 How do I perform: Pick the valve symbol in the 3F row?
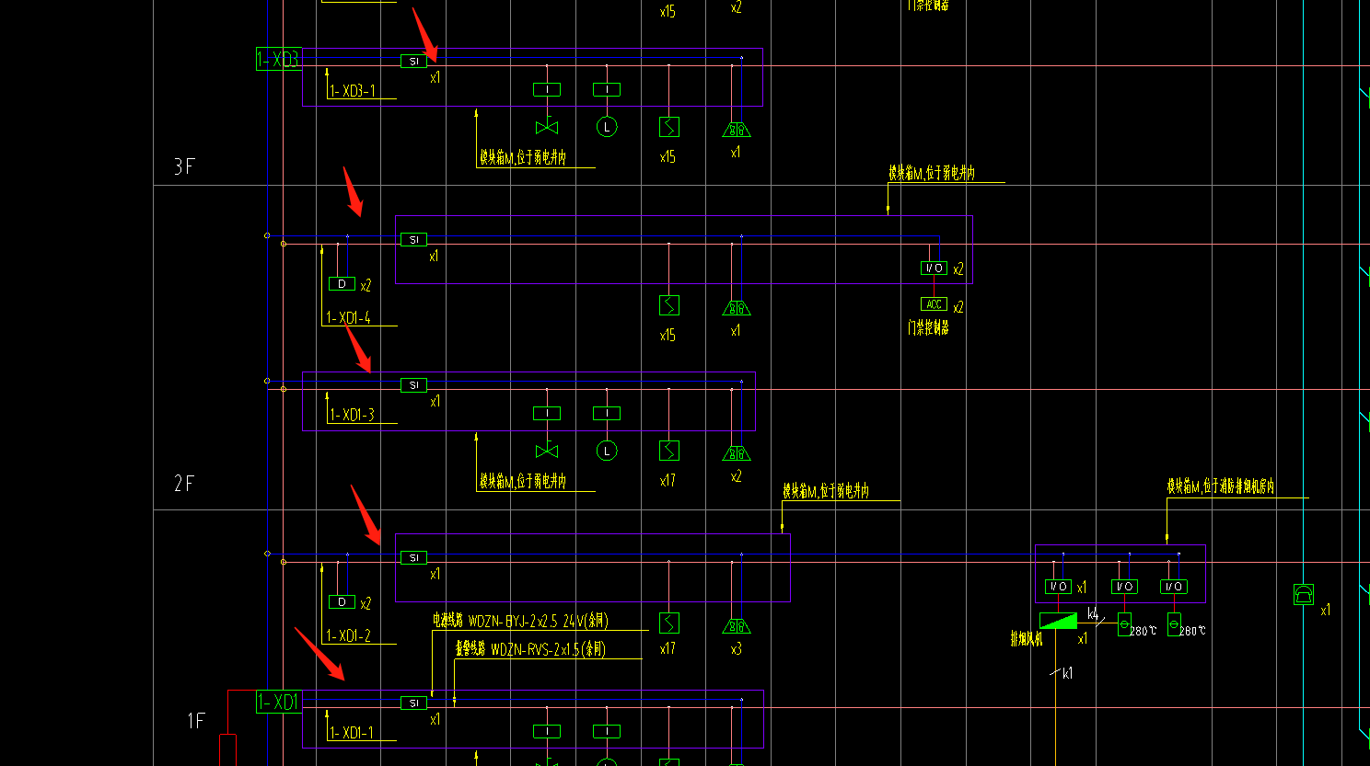[x=547, y=127]
